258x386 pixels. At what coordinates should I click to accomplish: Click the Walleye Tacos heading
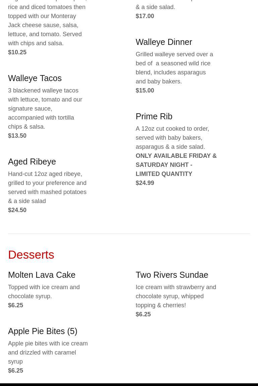[35, 78]
